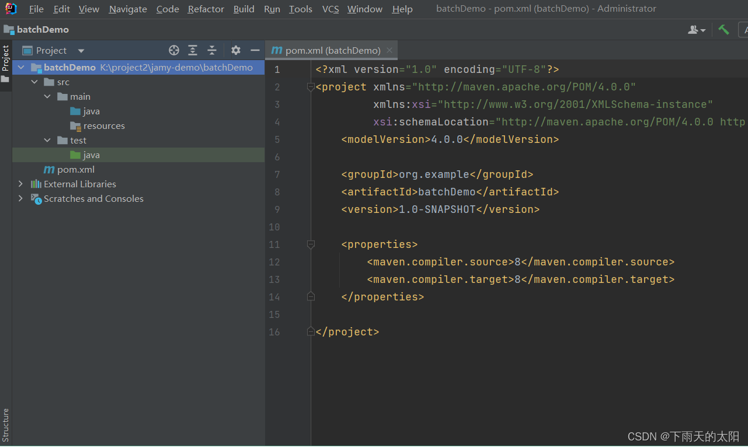The image size is (748, 448).
Task: Fold the project tag at line 2
Action: [x=311, y=87]
